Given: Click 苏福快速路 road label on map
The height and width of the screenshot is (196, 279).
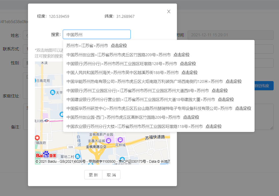Looking at the screenshot, I should click(x=155, y=137).
